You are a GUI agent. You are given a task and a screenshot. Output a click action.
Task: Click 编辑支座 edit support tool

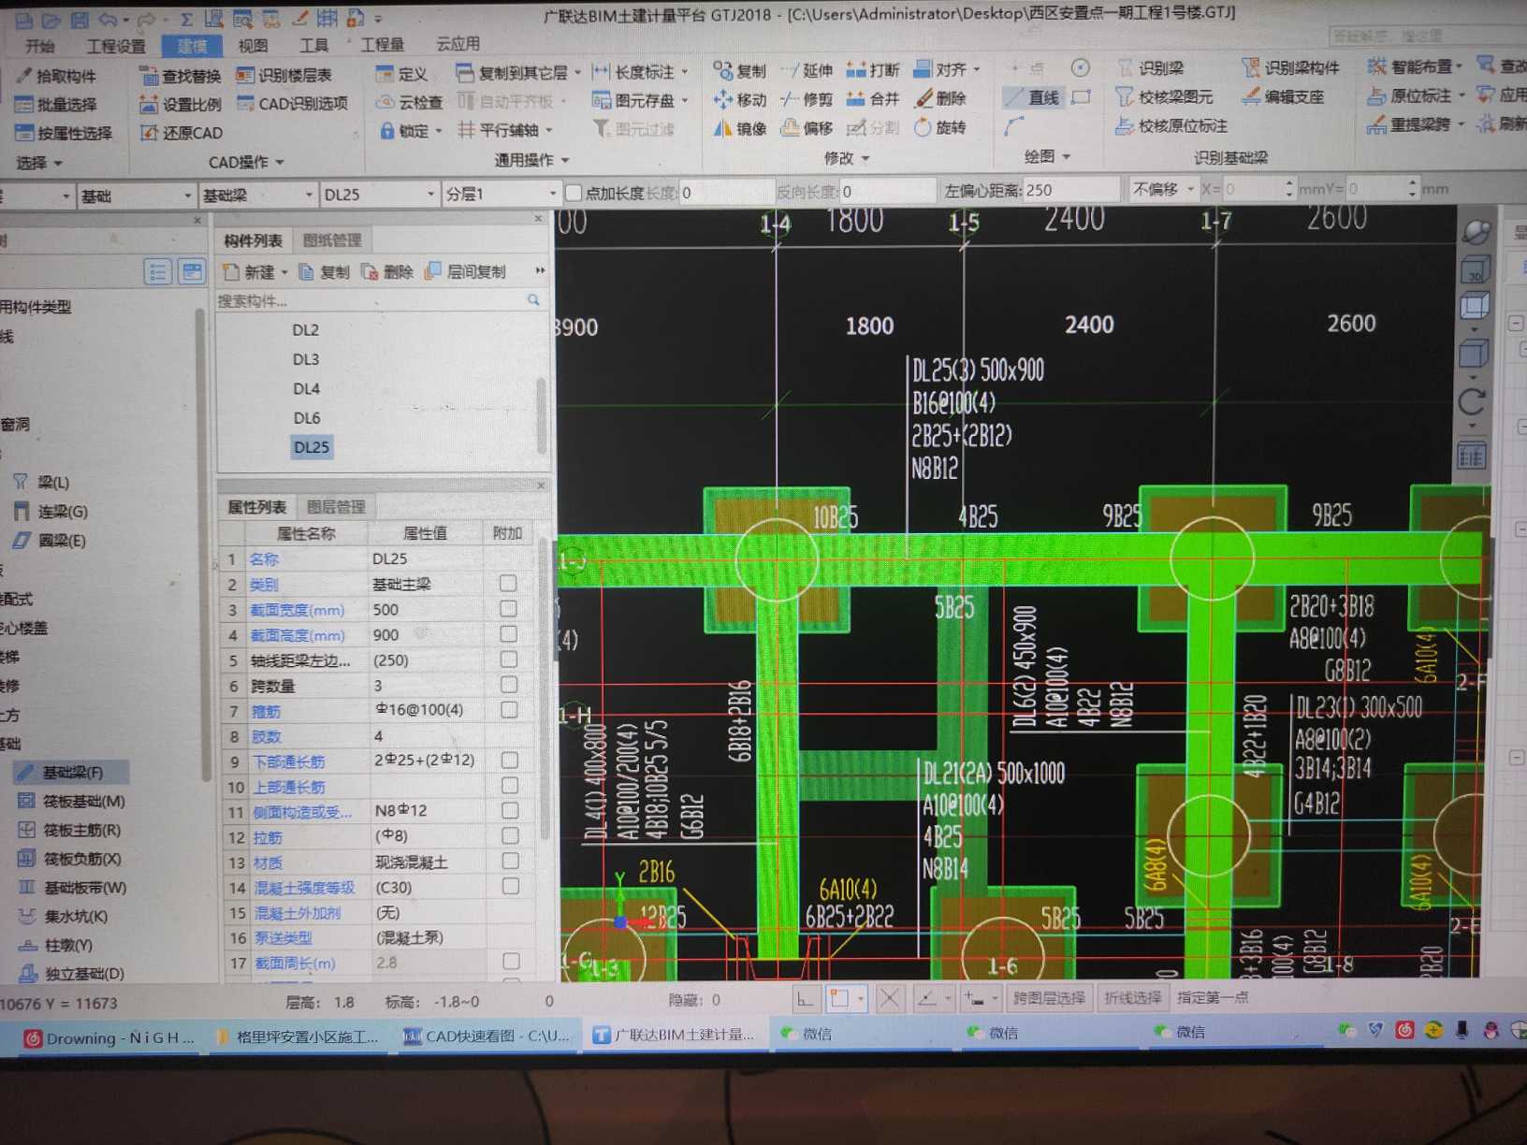coord(1283,96)
